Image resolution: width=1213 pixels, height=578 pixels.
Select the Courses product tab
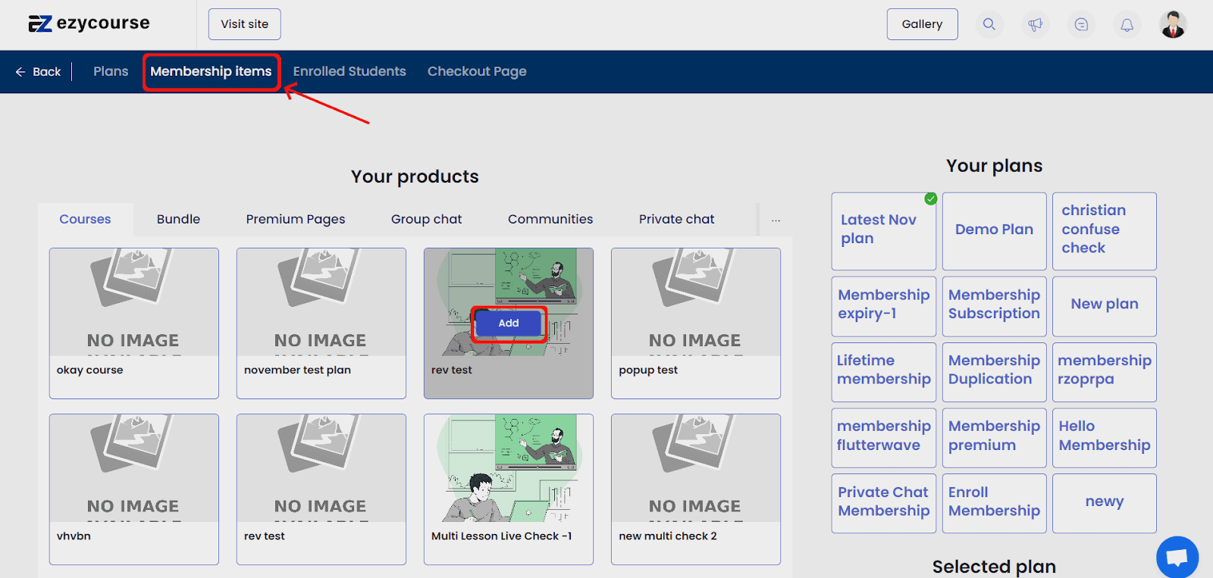tap(85, 219)
